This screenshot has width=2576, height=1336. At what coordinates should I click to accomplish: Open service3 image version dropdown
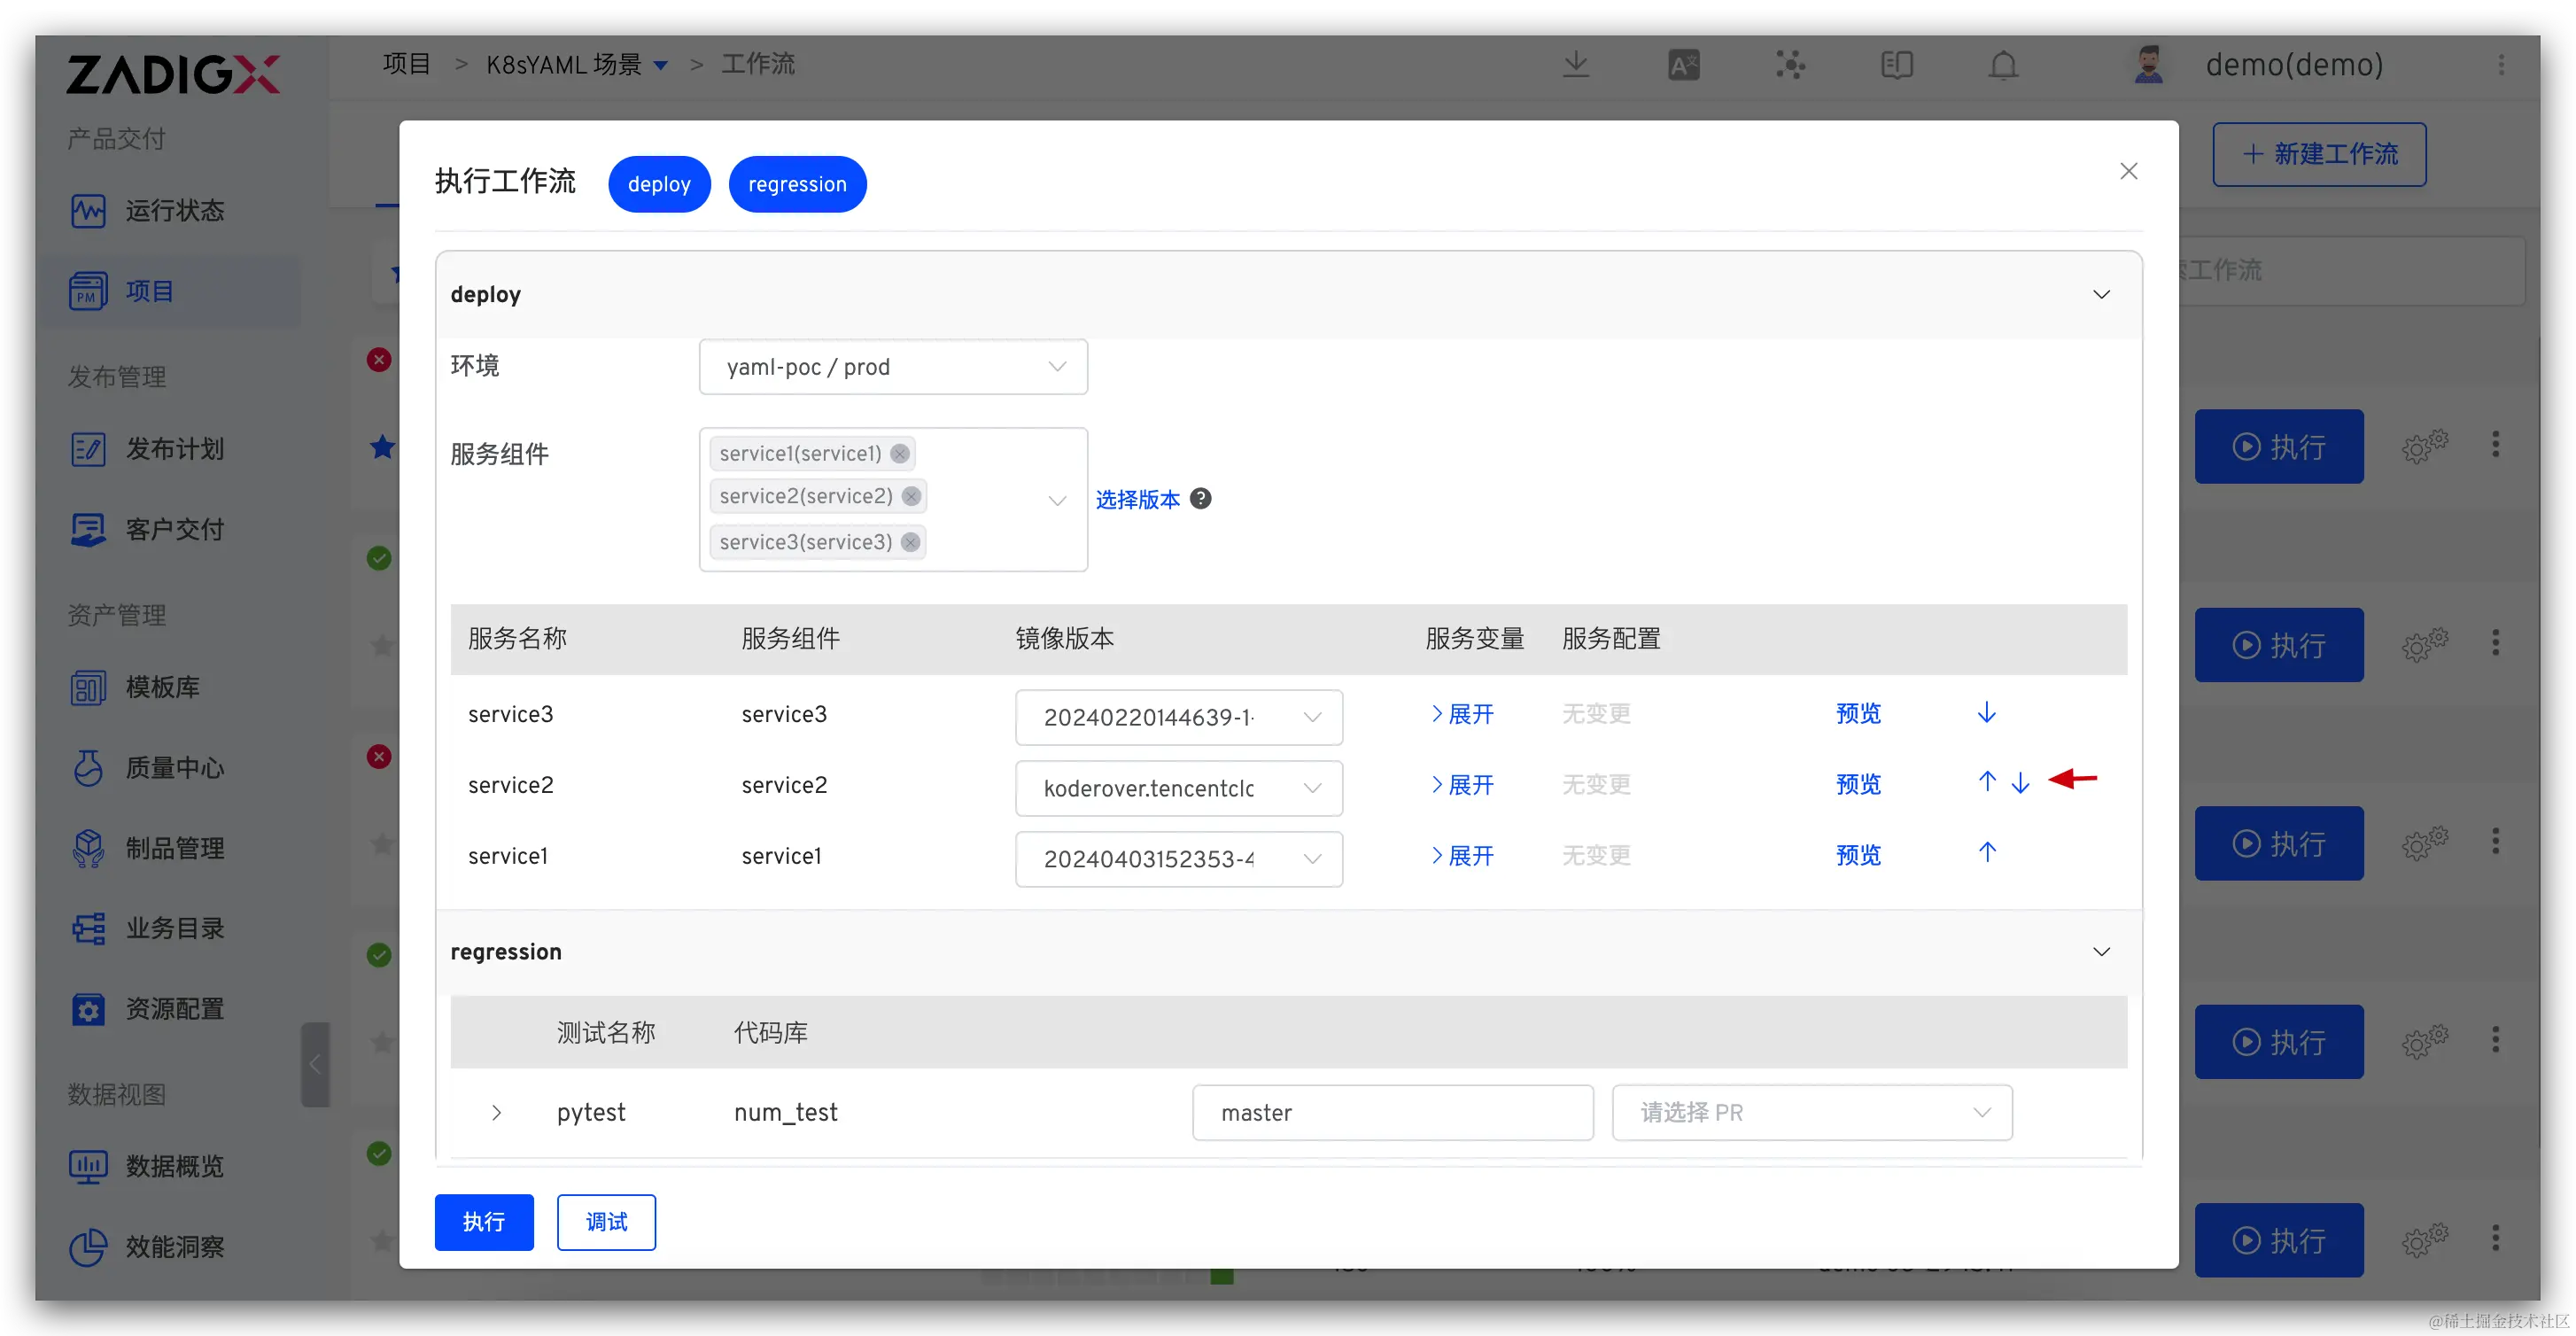1178,717
